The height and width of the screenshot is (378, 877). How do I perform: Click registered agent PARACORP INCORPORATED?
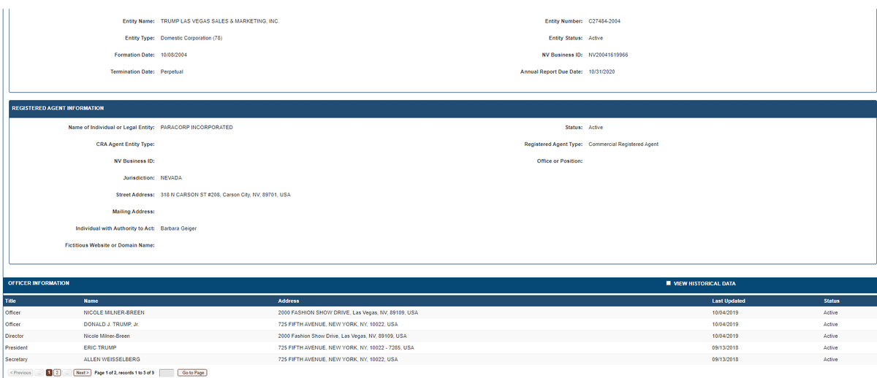pos(197,128)
